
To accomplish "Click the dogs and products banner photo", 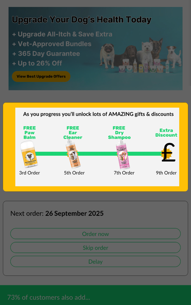I will coord(141,56).
